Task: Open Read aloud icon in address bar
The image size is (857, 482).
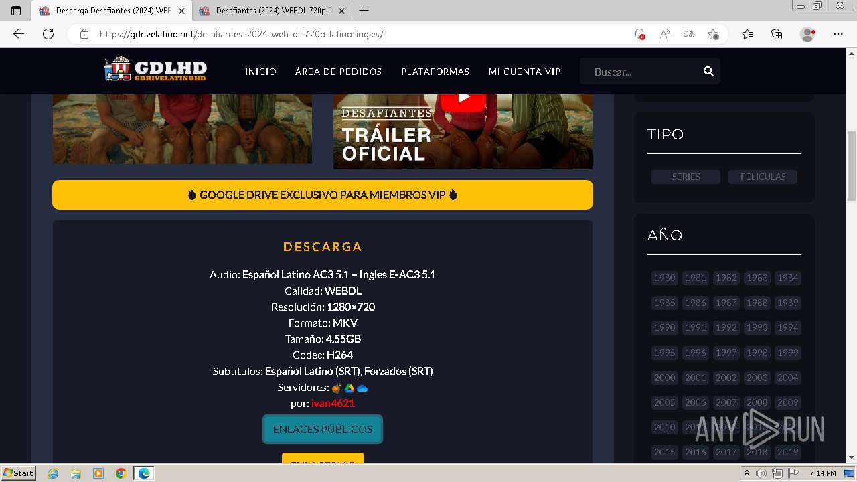Action: (x=664, y=34)
